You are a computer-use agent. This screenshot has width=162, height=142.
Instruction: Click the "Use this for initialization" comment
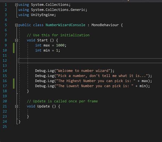[x=58, y=35]
